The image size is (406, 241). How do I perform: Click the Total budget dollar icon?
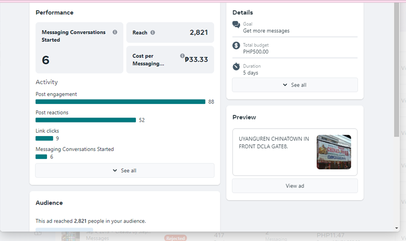236,46
